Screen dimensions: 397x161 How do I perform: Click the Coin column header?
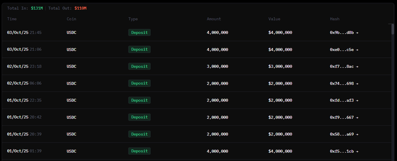pos(71,19)
